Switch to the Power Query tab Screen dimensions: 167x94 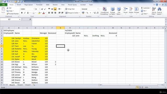click(x=72, y=5)
